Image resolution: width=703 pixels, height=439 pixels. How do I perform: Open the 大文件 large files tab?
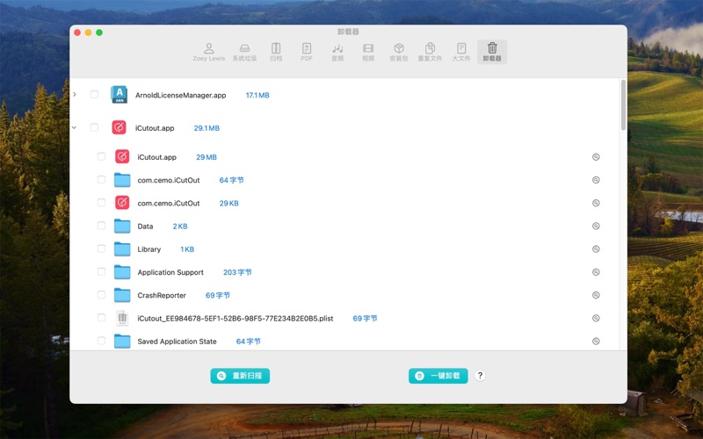[460, 52]
